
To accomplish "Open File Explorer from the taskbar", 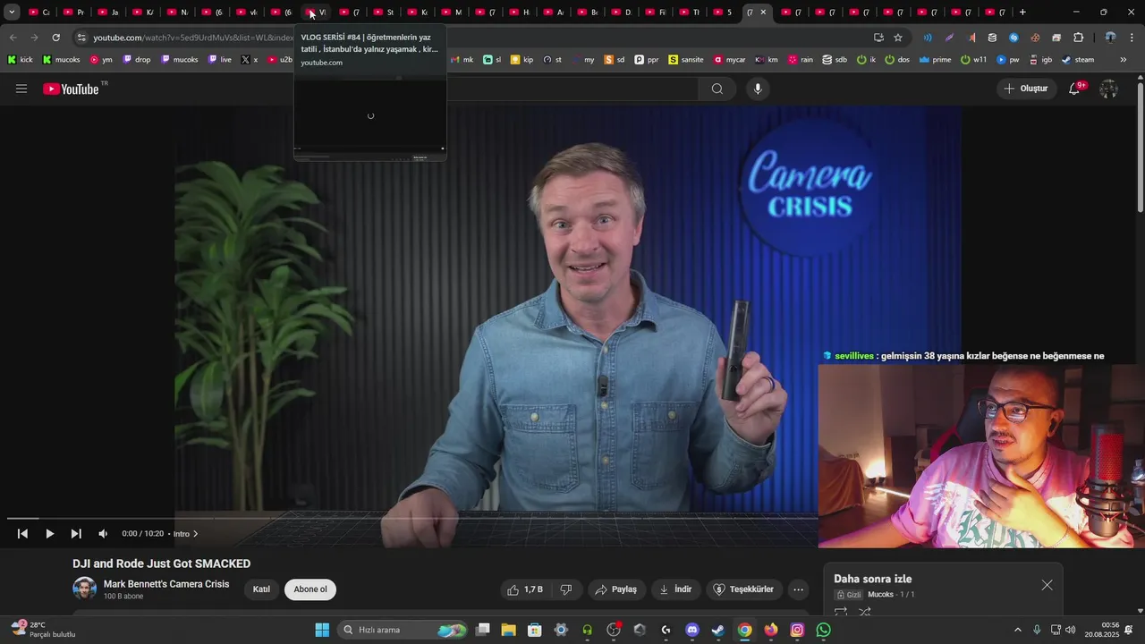I will point(508,630).
